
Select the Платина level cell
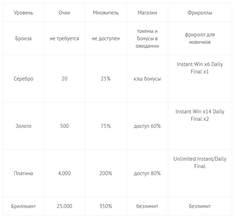coord(24,173)
